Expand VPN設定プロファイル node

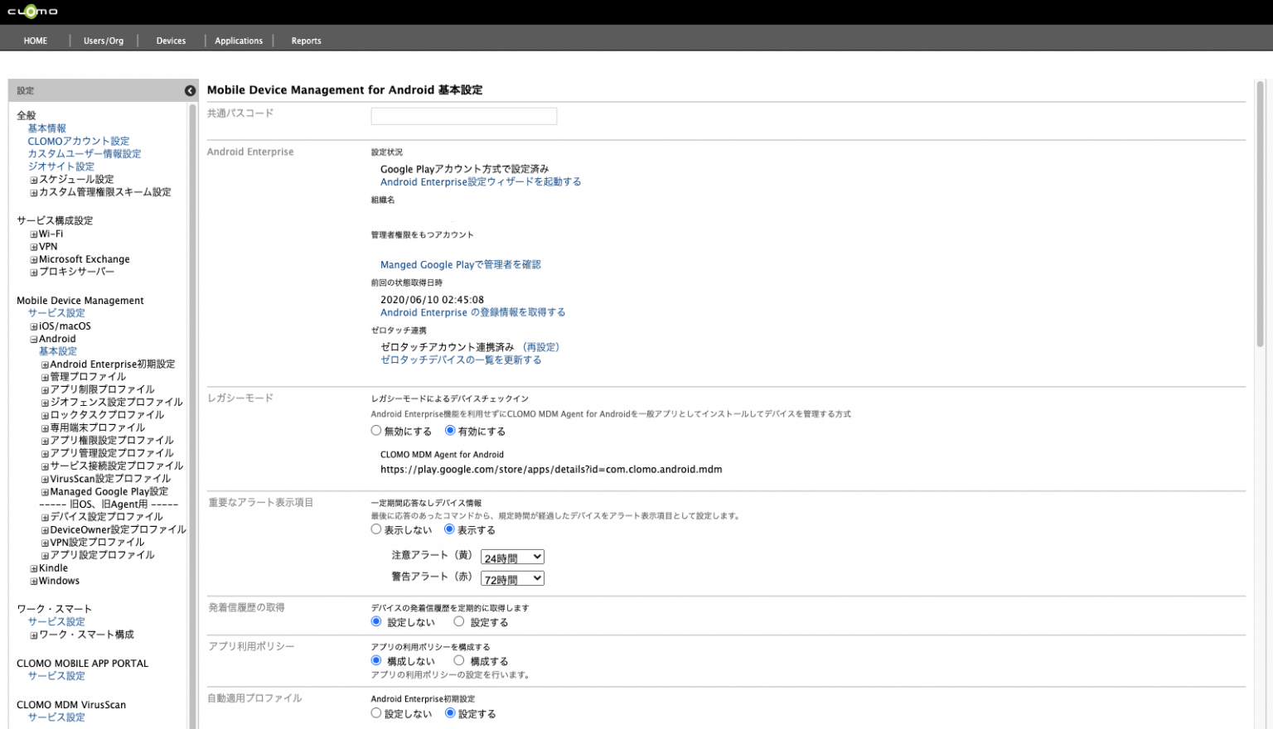(45, 543)
